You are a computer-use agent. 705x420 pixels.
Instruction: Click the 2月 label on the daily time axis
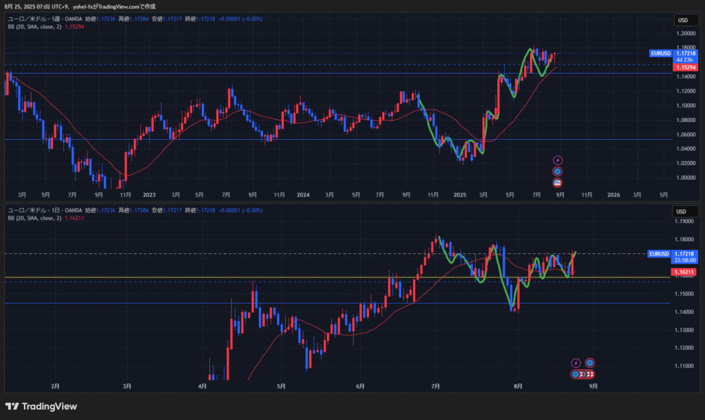(x=55, y=386)
